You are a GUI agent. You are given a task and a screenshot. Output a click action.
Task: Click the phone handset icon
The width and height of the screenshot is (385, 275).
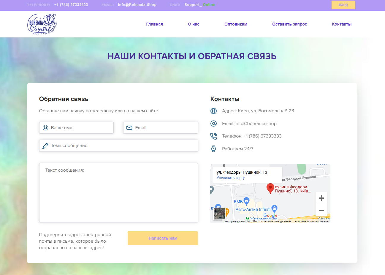click(x=213, y=136)
